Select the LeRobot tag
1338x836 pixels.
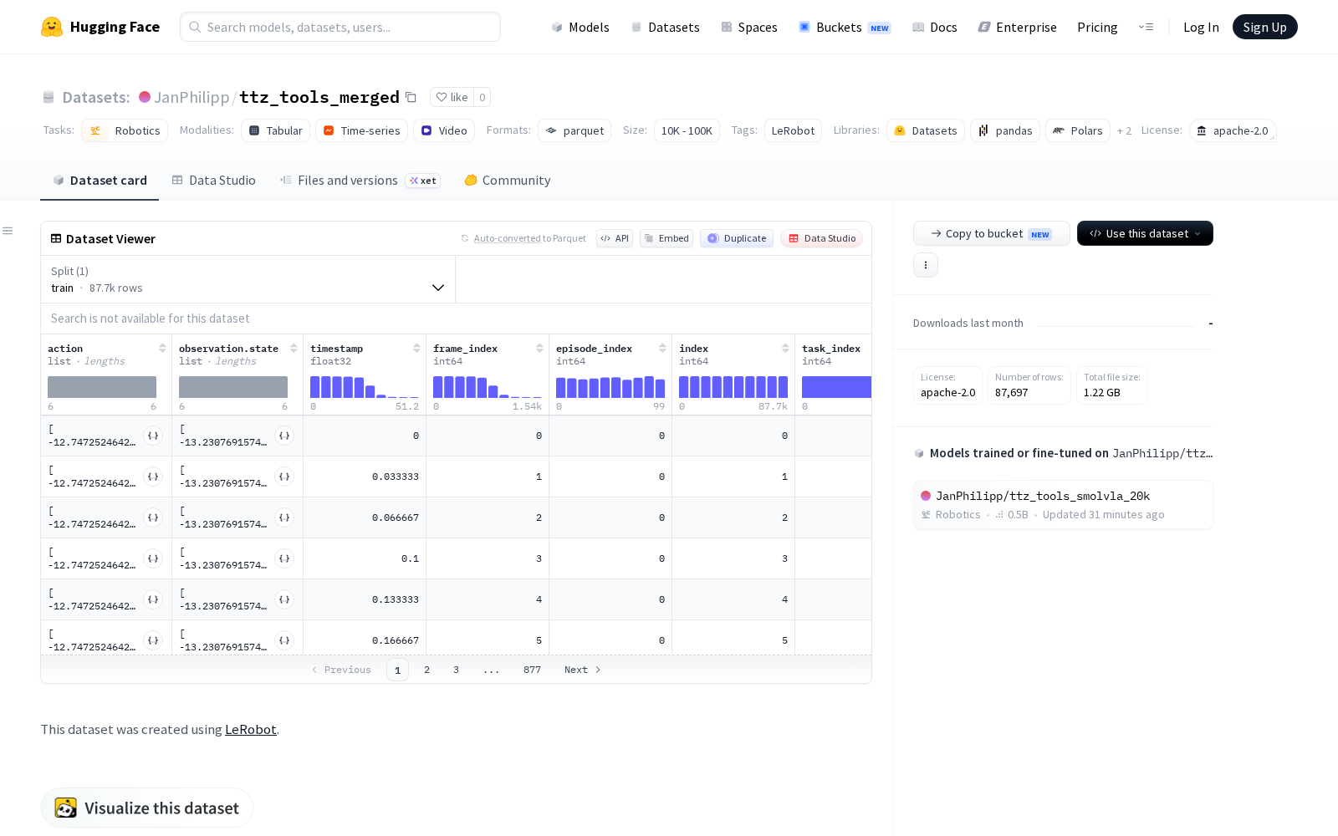793,130
